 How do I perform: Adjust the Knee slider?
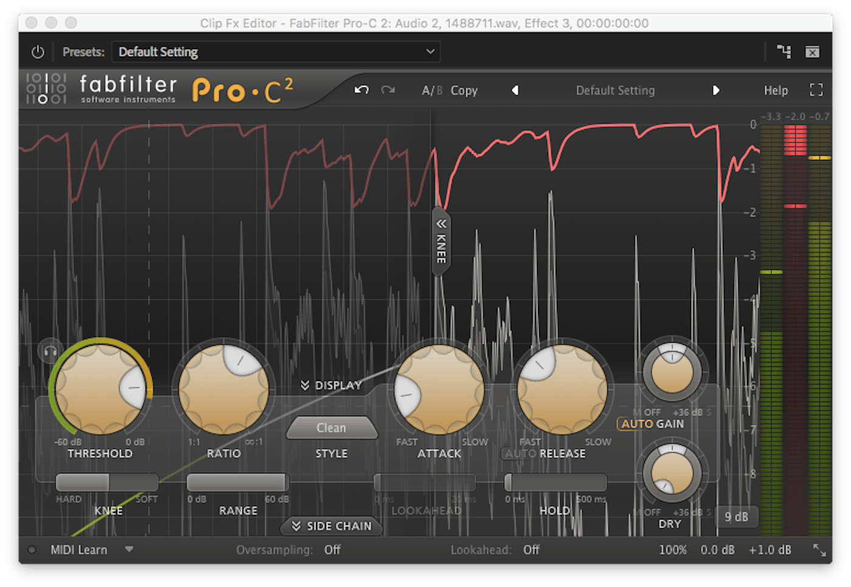107,482
